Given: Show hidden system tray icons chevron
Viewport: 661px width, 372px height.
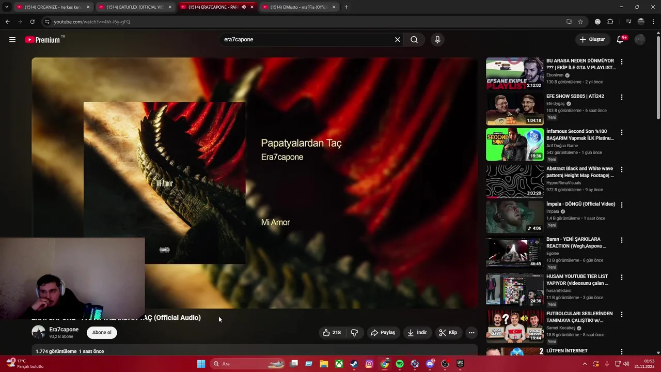Looking at the screenshot, I should coord(585,364).
